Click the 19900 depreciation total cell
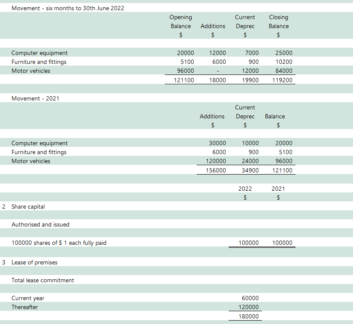 point(250,80)
